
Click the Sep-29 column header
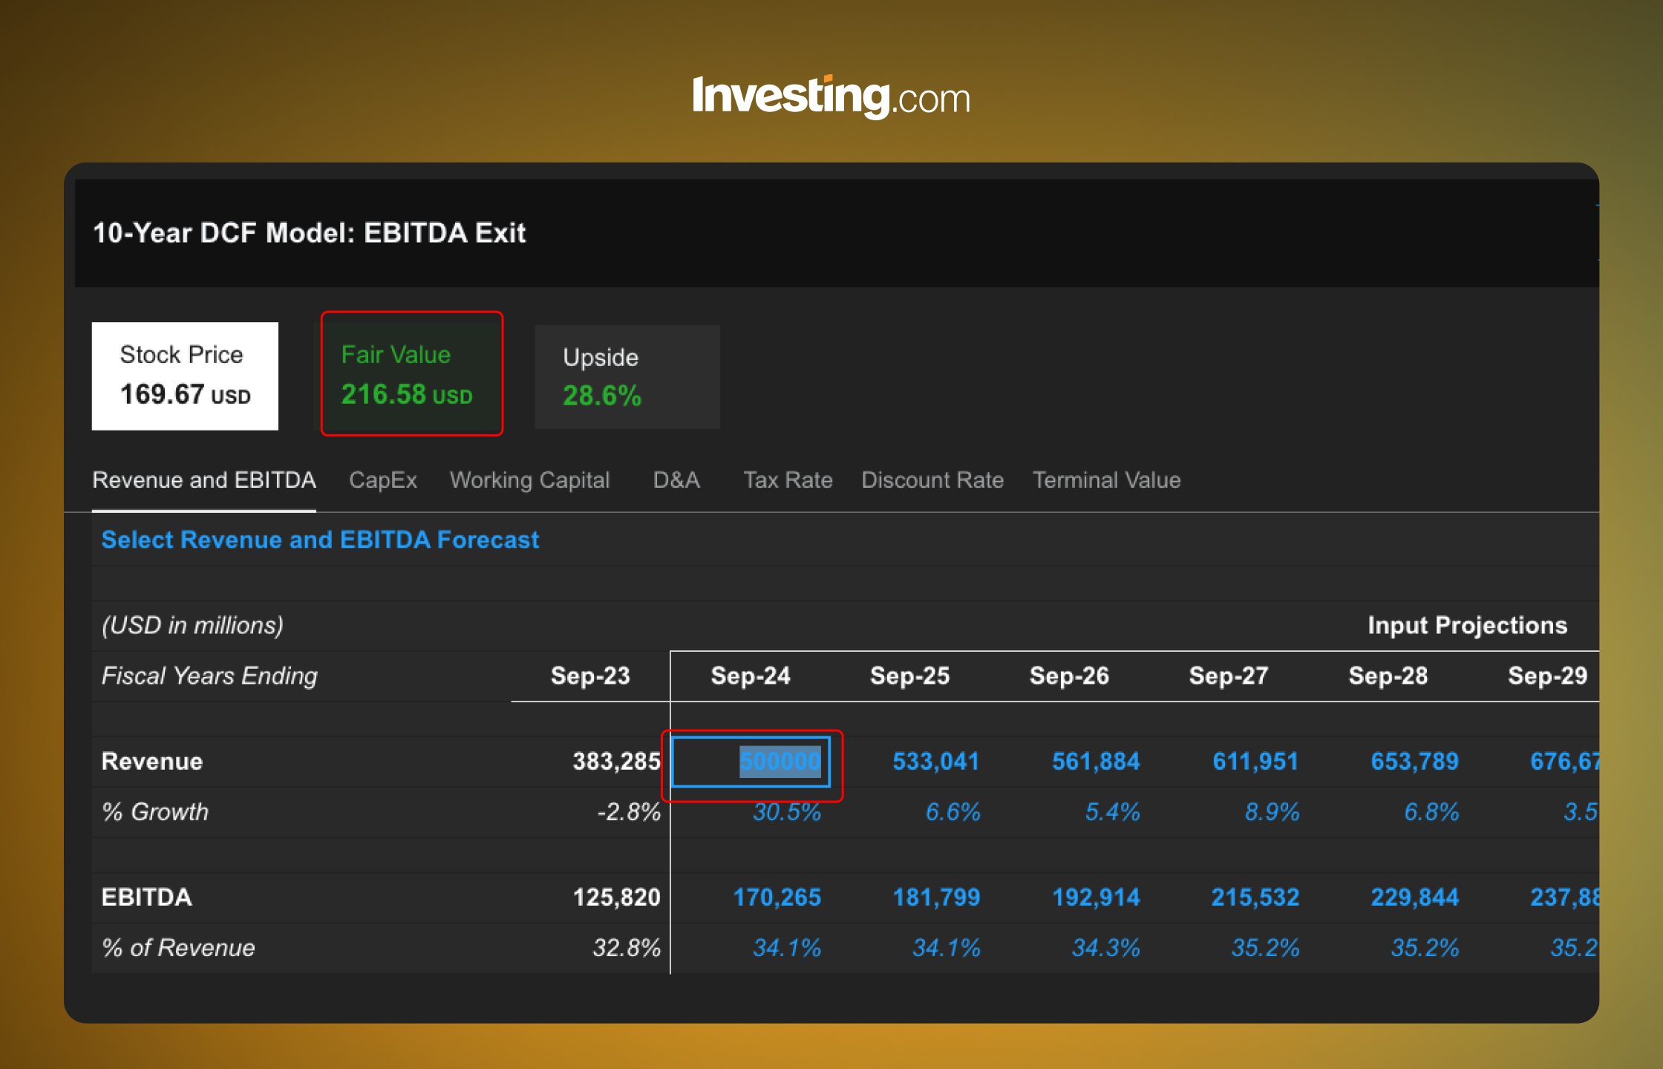tap(1548, 676)
